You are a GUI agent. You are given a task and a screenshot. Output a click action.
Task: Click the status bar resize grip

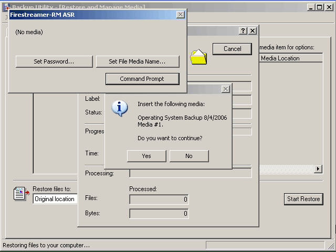point(331,245)
